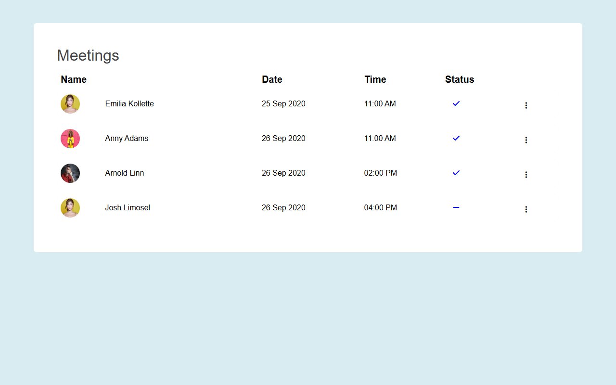This screenshot has height=385, width=616.
Task: Click the Status column header
Action: click(x=460, y=79)
